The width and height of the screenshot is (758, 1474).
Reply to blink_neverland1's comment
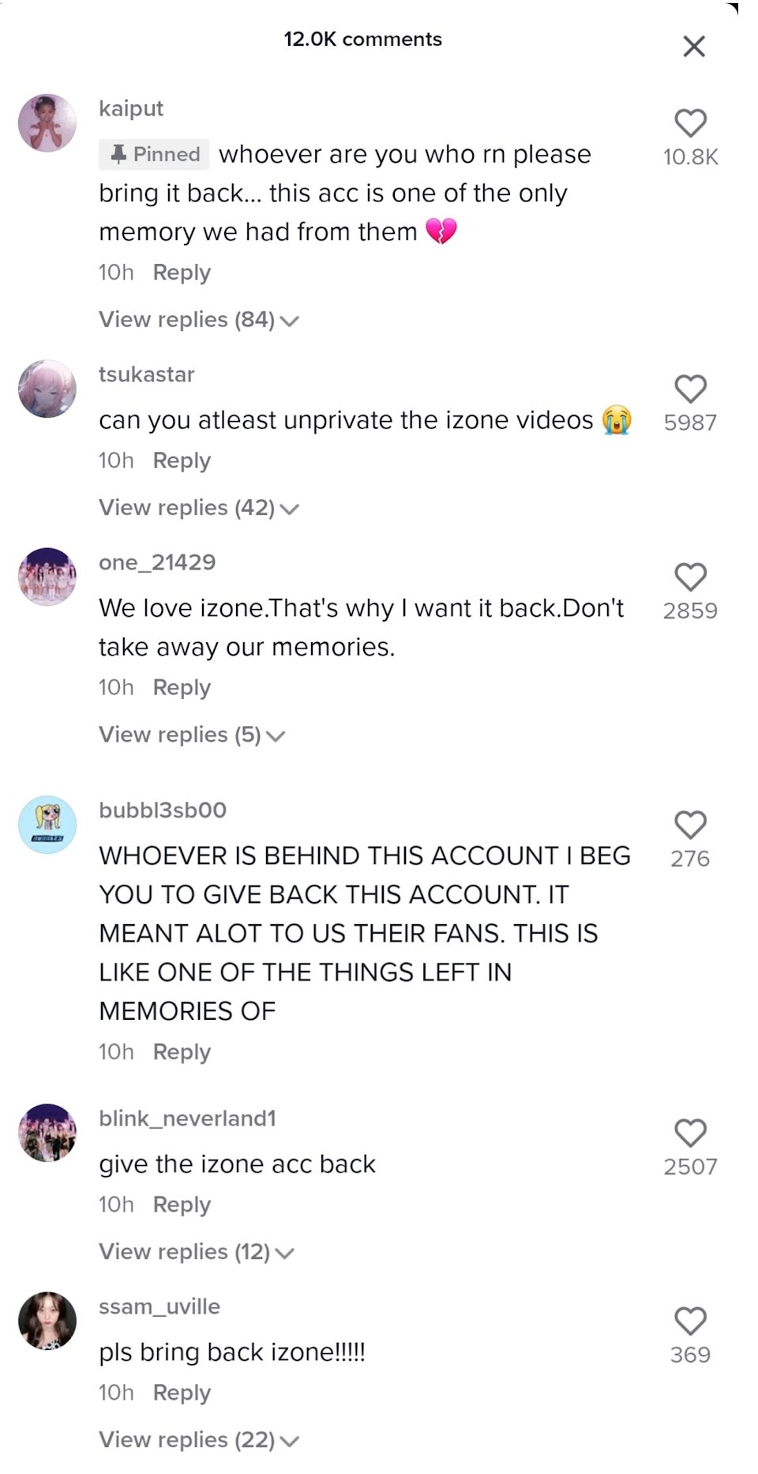coord(182,1205)
